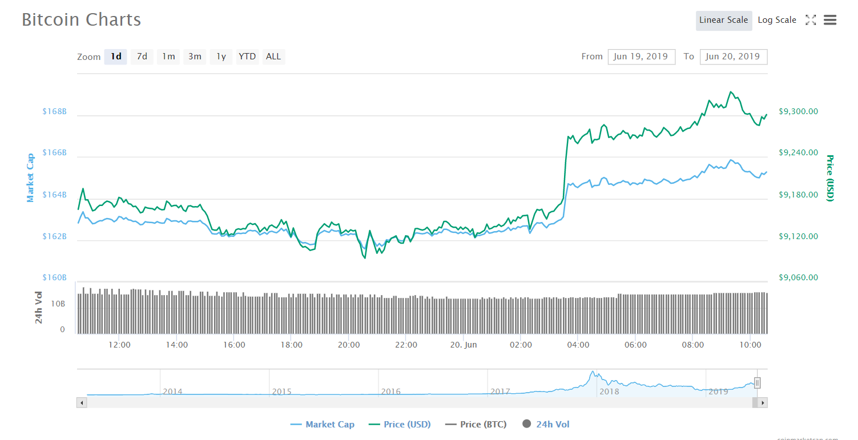Choose the 1m zoom range
858x440 pixels.
point(168,56)
